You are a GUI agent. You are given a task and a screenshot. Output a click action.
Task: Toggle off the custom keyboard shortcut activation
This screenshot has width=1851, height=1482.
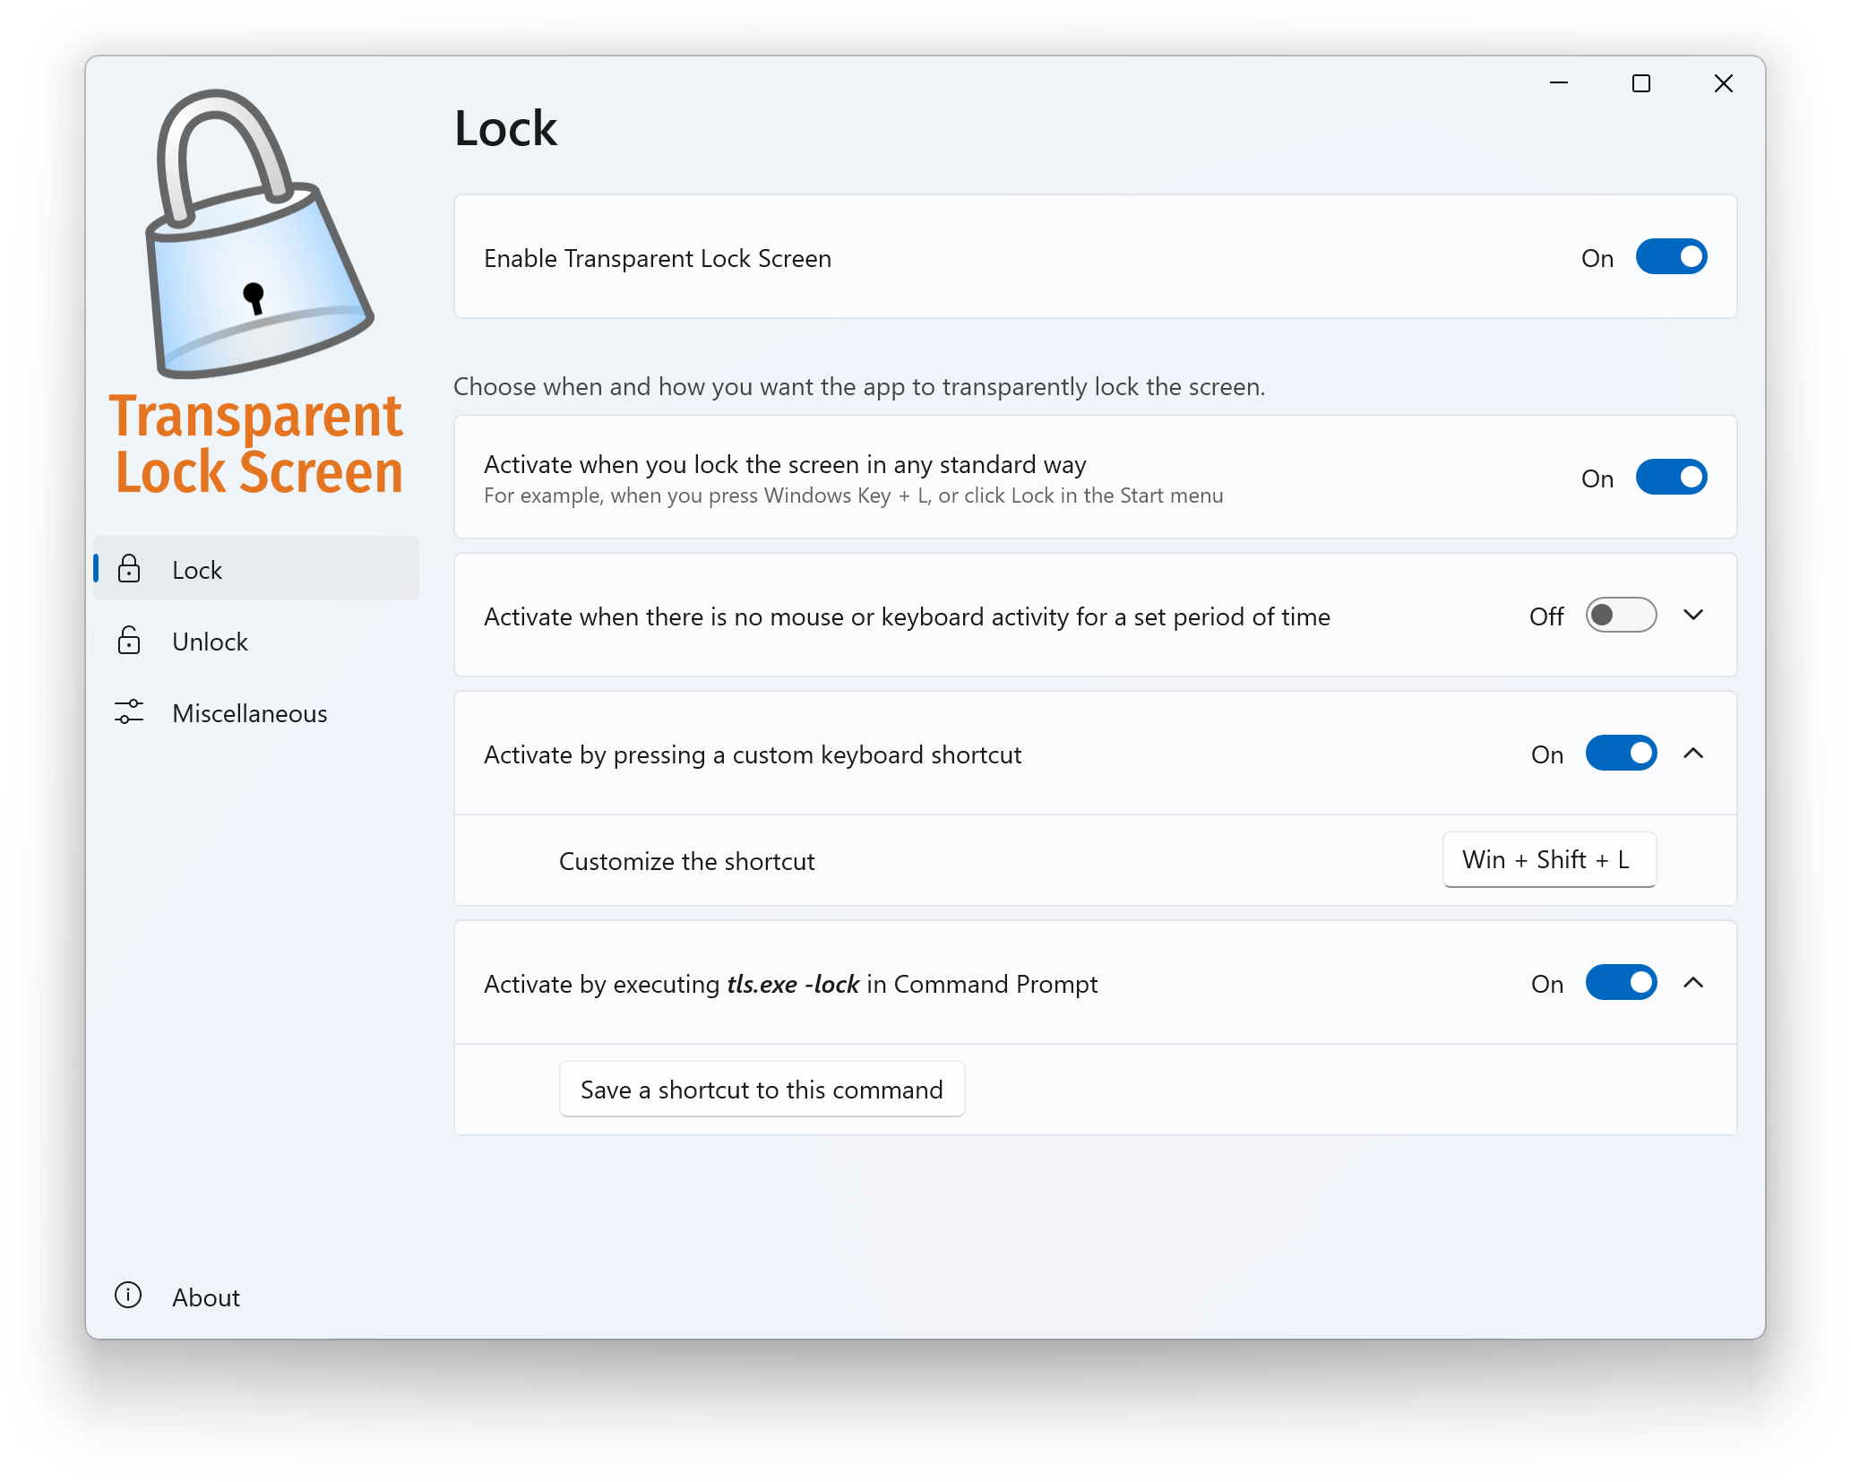(1620, 754)
